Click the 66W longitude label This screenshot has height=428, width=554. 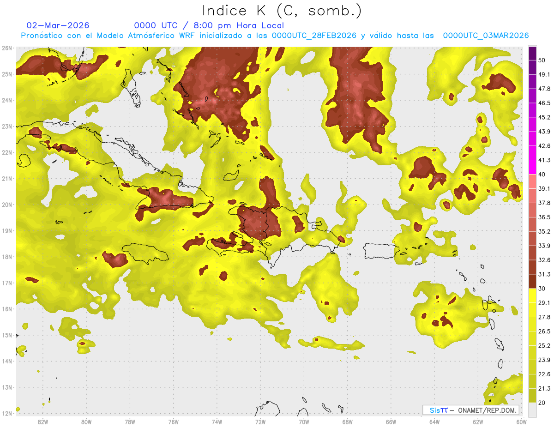(x=391, y=422)
